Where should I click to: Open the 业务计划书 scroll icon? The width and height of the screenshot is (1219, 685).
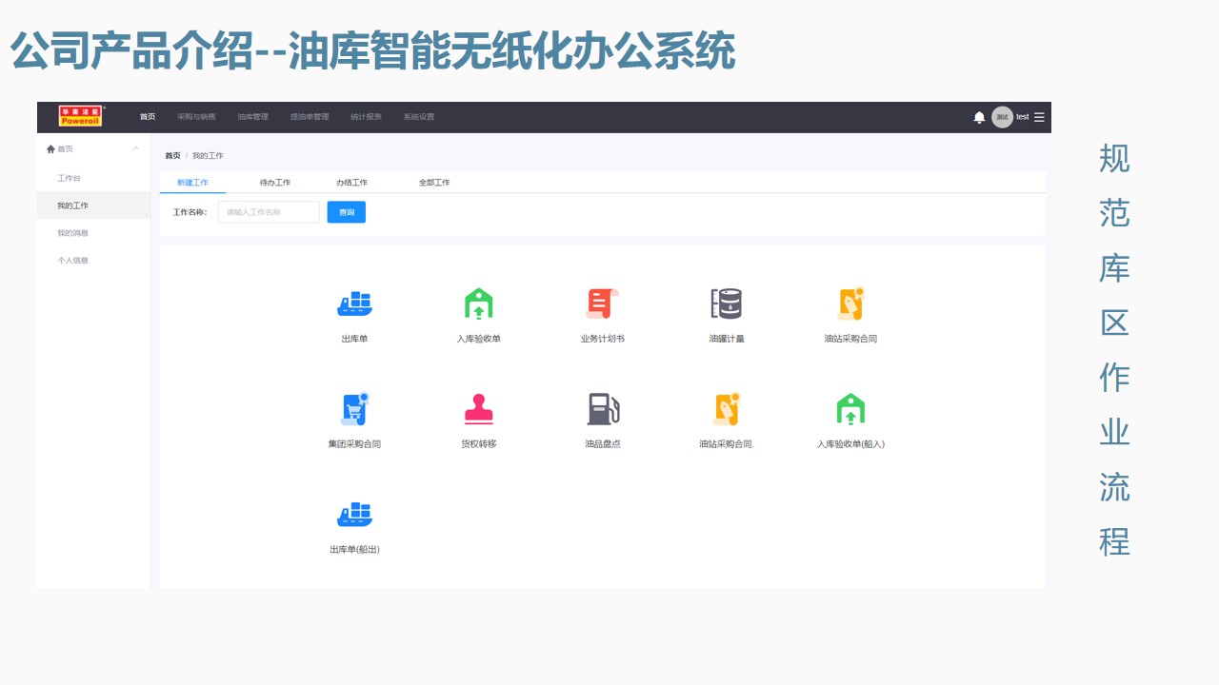[602, 303]
